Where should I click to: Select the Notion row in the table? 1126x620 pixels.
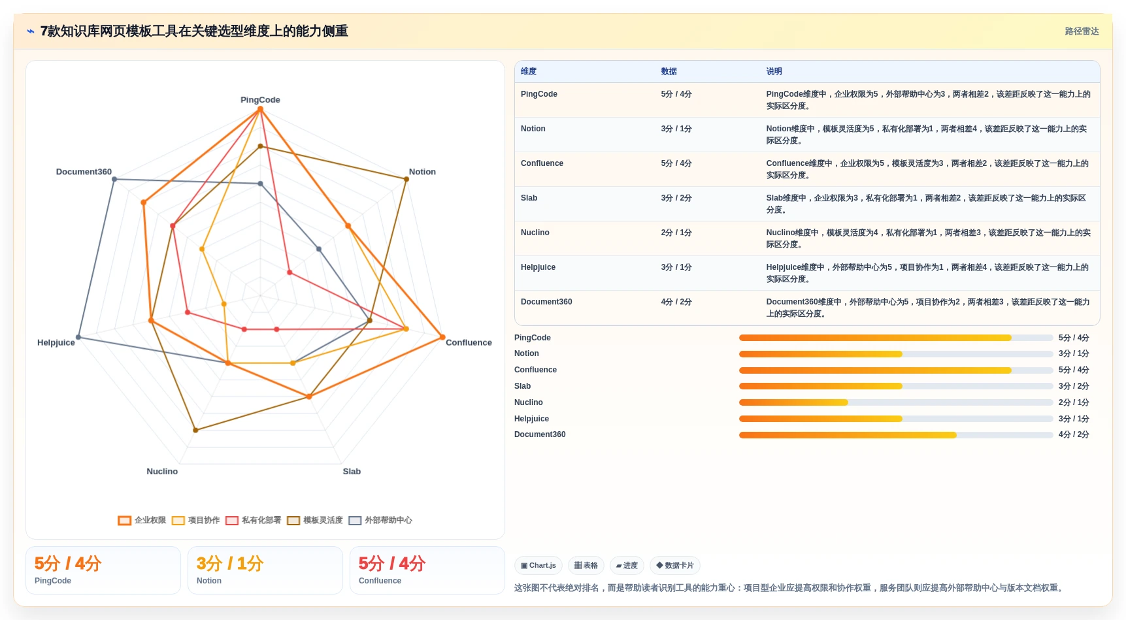coord(807,135)
